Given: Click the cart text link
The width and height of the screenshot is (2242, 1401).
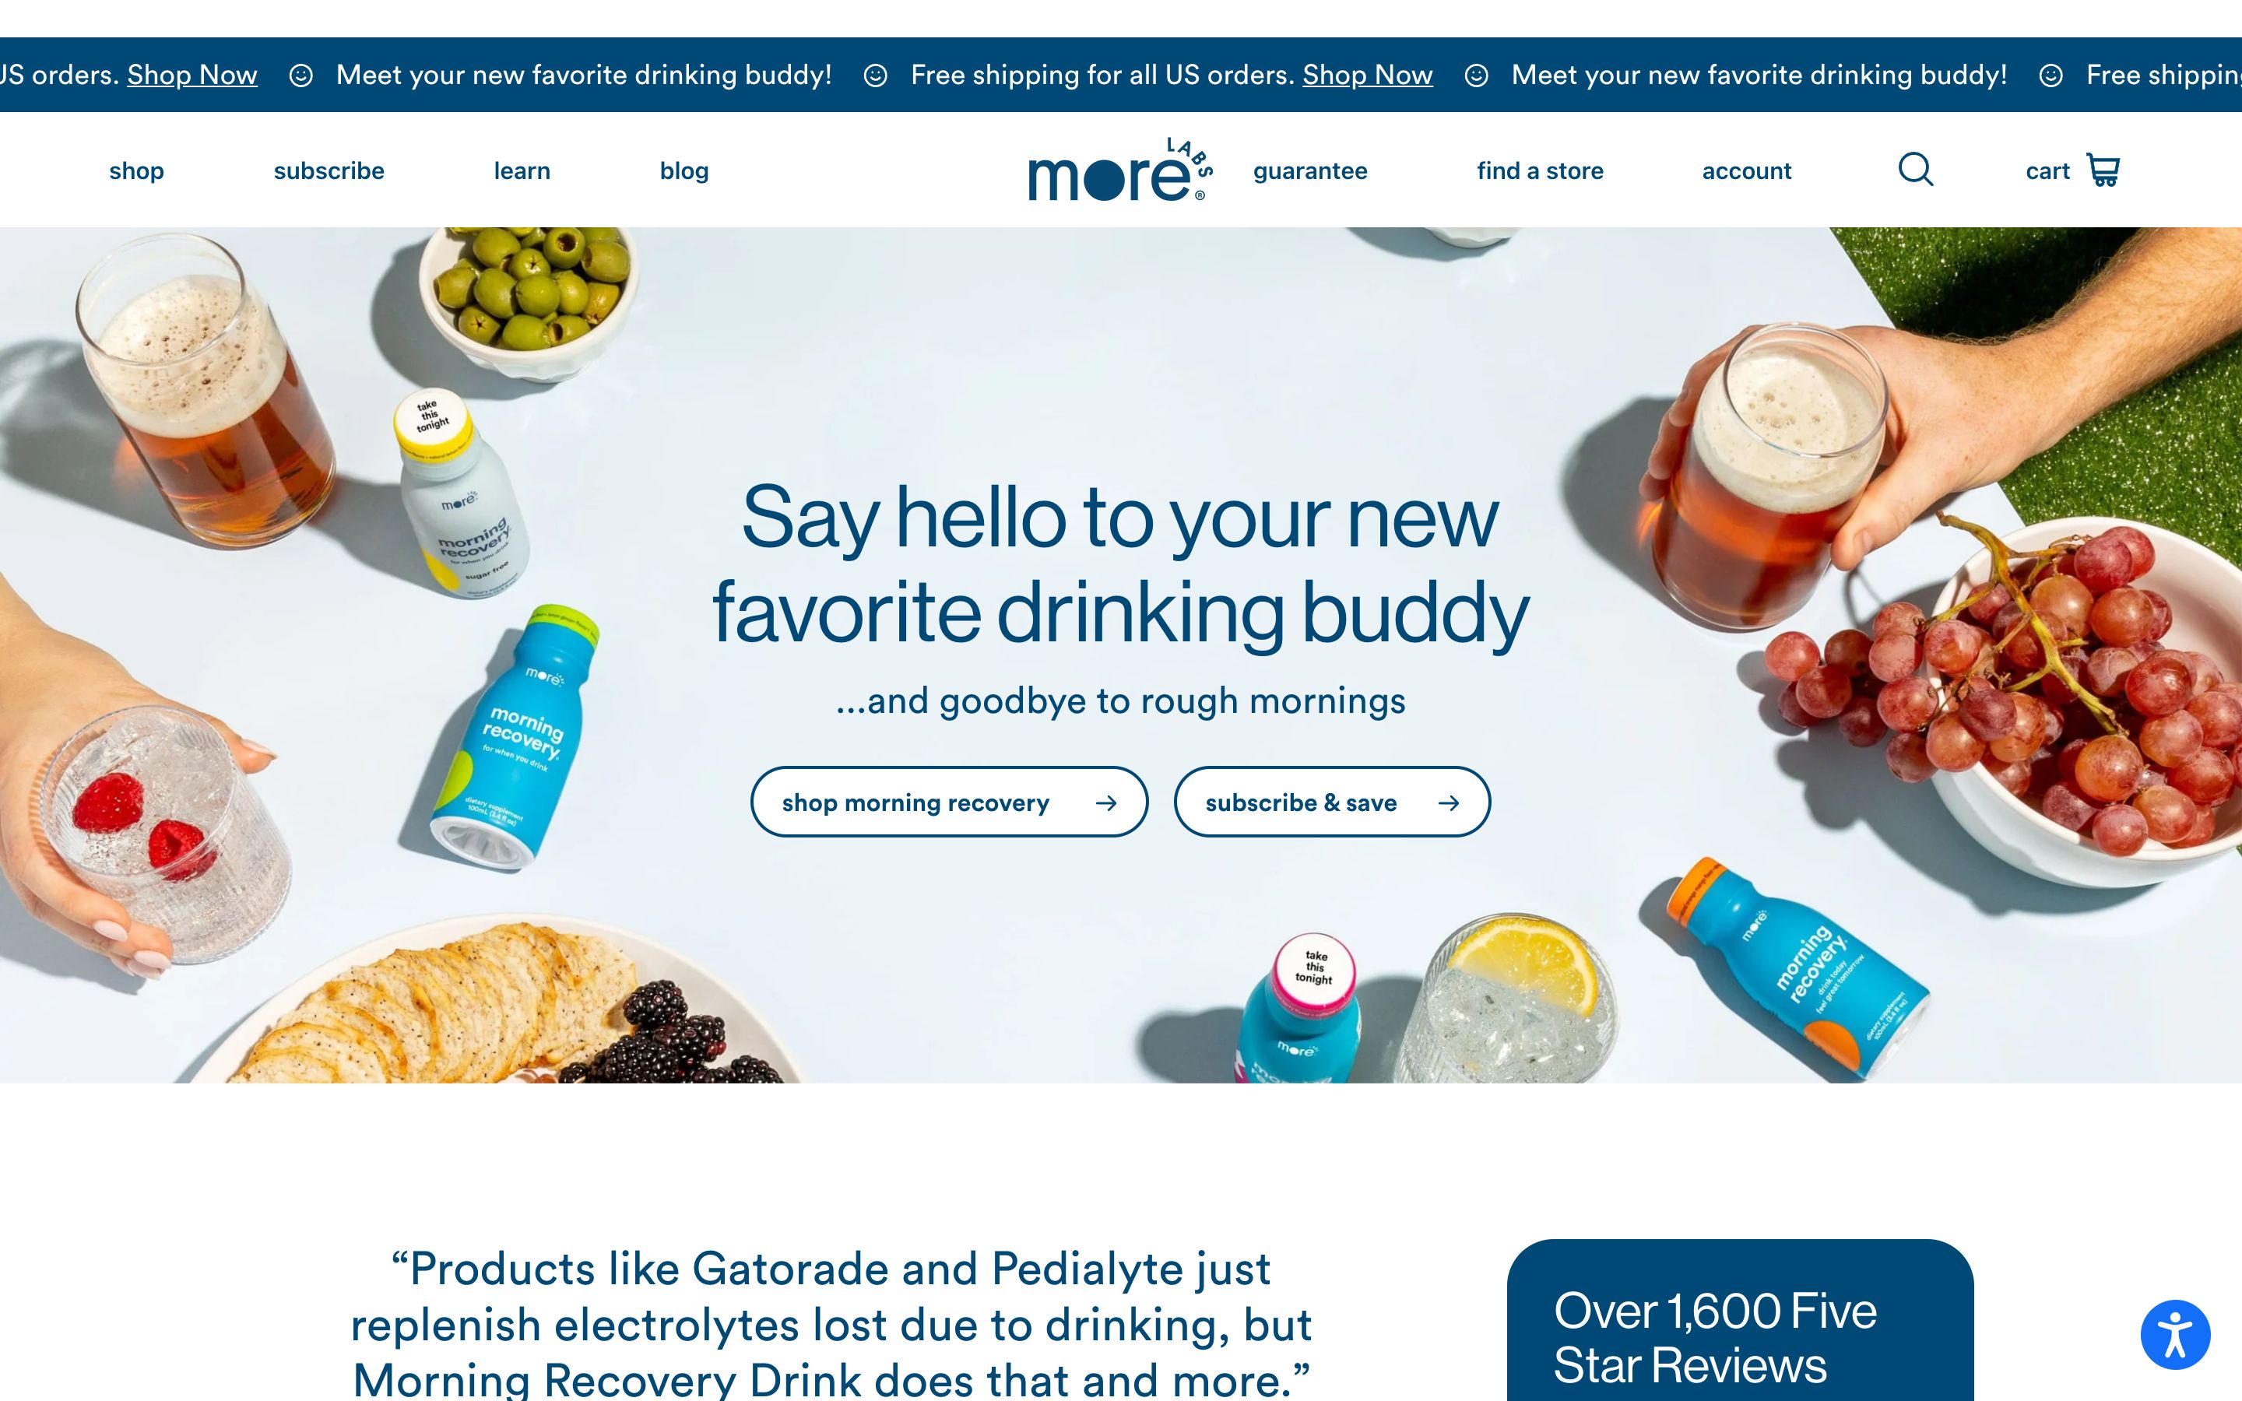Looking at the screenshot, I should (x=2047, y=170).
